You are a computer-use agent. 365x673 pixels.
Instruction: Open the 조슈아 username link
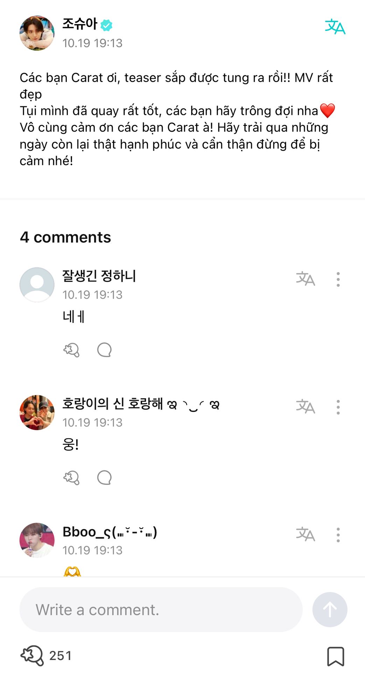pos(80,24)
